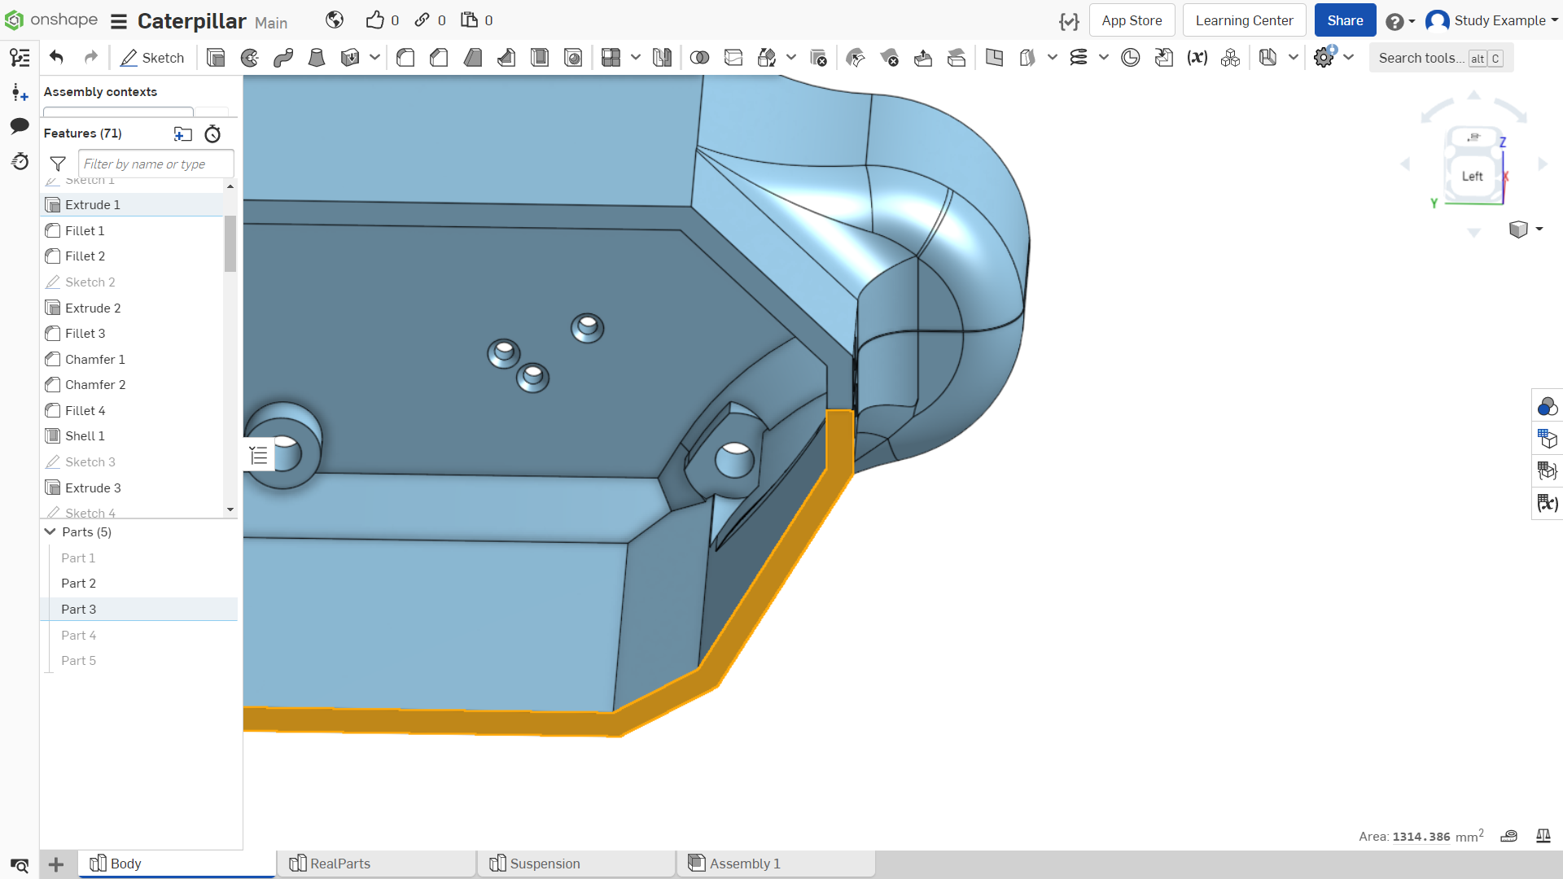Toggle the collapsed feature list handle
This screenshot has width=1563, height=879.
coord(259,455)
